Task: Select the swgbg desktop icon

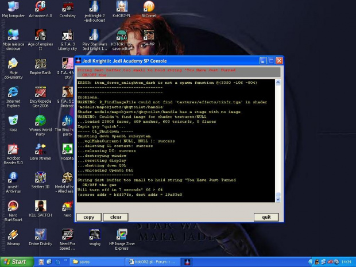Action: coord(95,238)
